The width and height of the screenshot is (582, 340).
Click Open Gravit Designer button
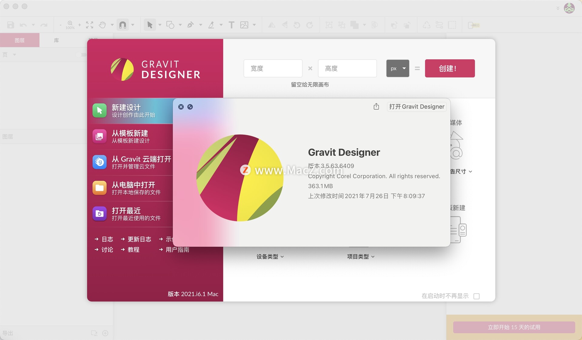(x=416, y=106)
